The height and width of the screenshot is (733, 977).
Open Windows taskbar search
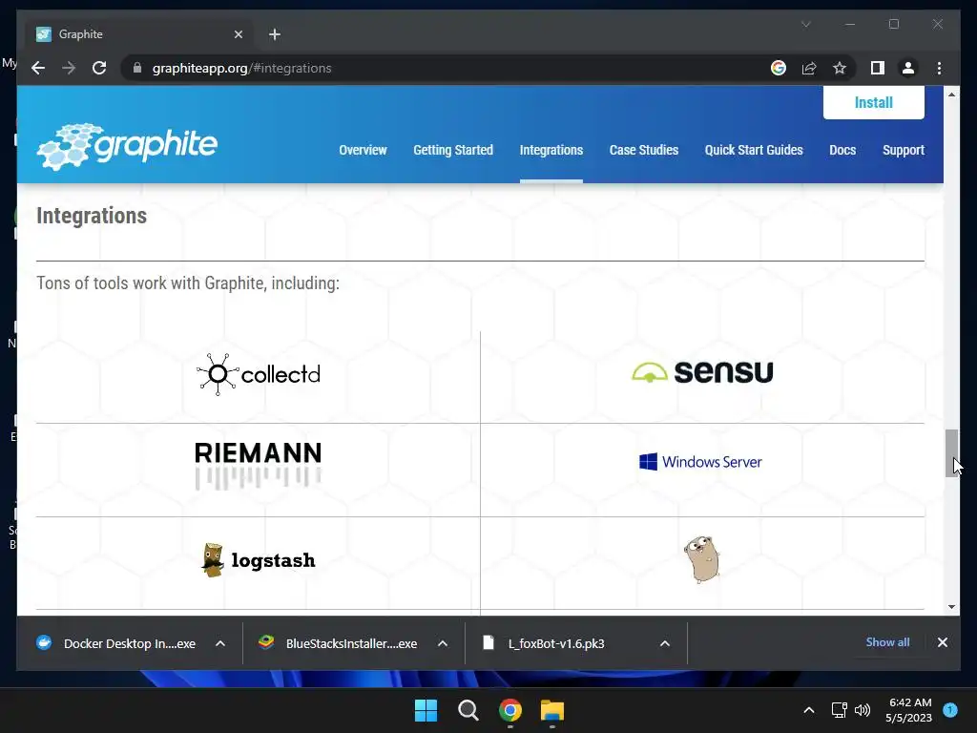click(468, 710)
